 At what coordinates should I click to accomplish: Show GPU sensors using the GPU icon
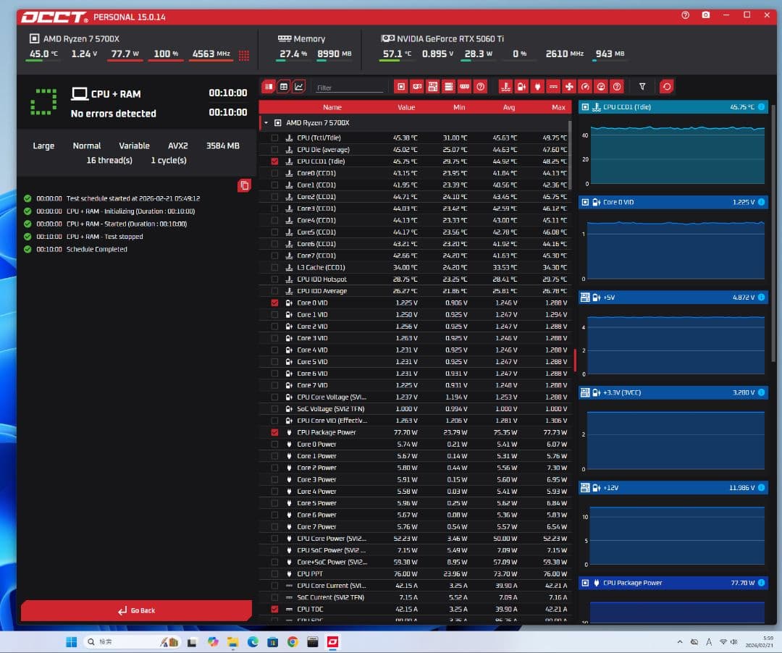tap(417, 87)
